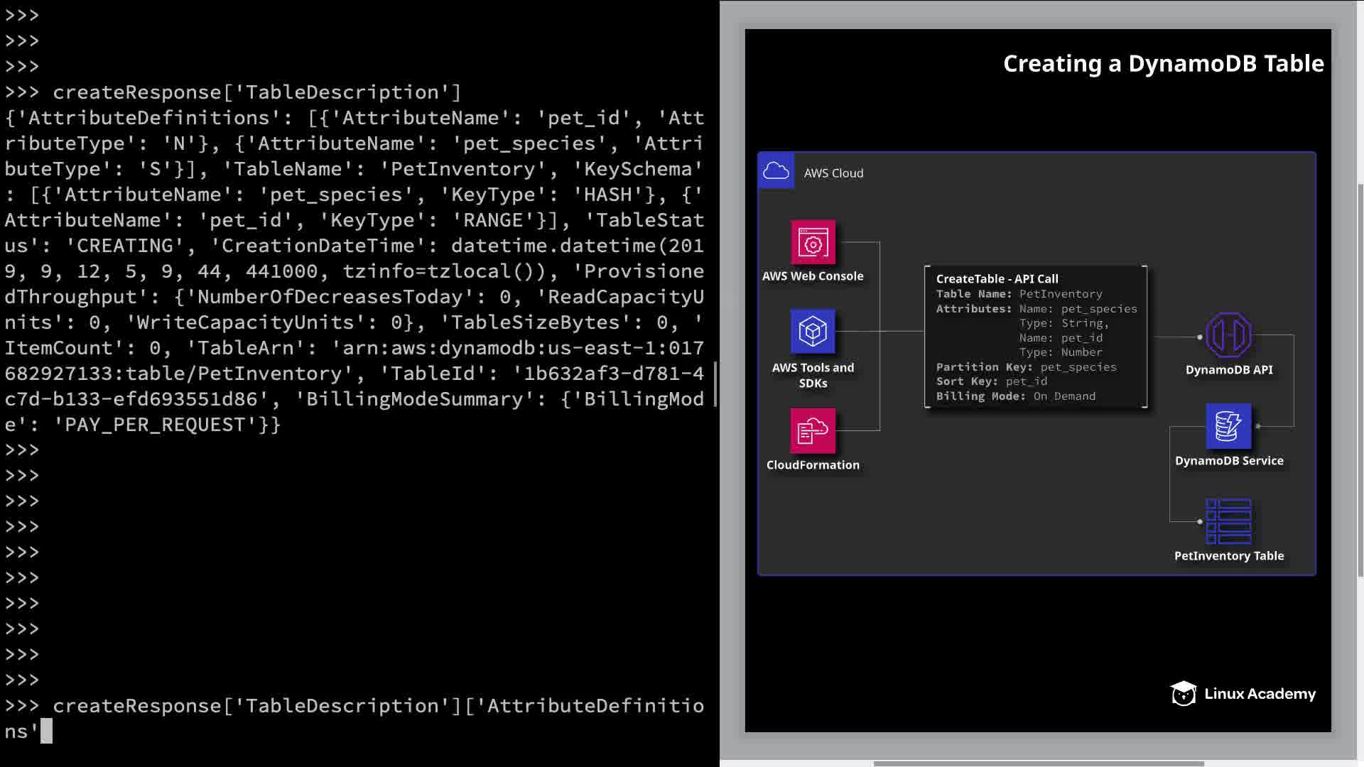
Task: Click 'PAY_PER_REQUEST' text in terminal output
Action: click(154, 425)
